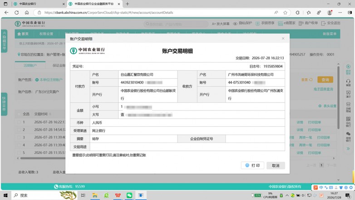Click the browser read aloud icon
355x200 pixels.
[x=276, y=12]
